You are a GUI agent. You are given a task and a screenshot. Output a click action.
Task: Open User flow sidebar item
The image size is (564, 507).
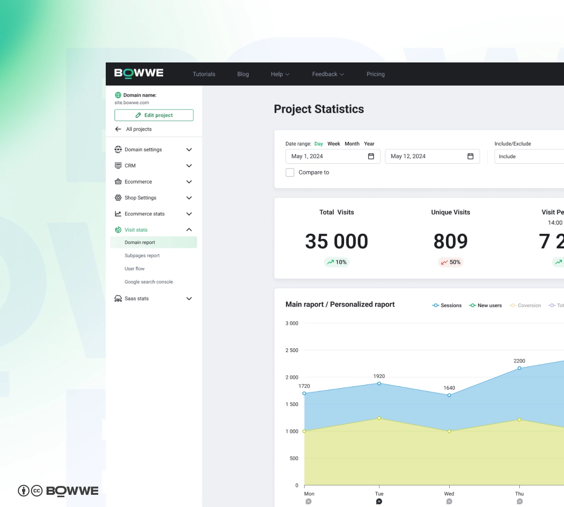(134, 269)
